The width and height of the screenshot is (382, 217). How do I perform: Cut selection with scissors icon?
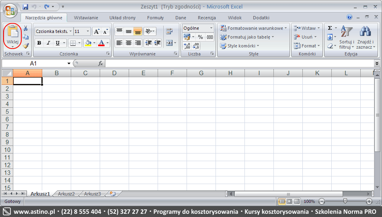[x=26, y=28]
